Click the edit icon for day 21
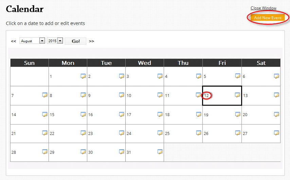290x180 pixels. coord(45,133)
